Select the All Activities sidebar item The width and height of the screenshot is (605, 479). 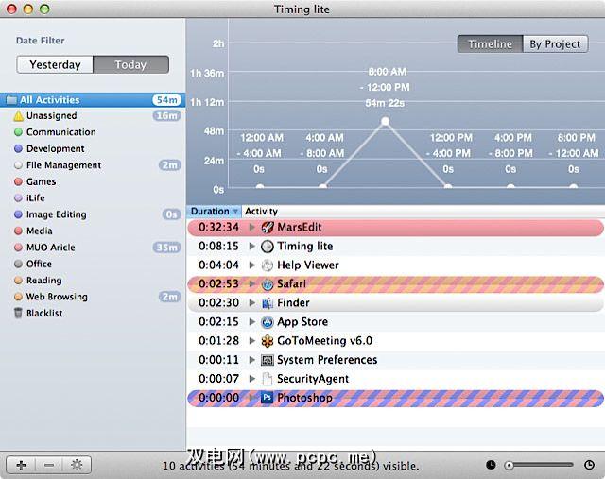[x=93, y=100]
